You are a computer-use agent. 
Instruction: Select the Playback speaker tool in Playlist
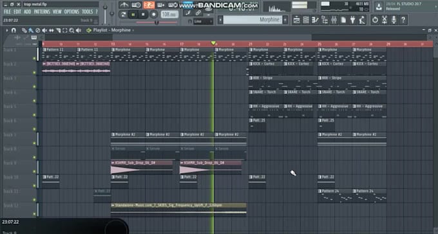79,30
